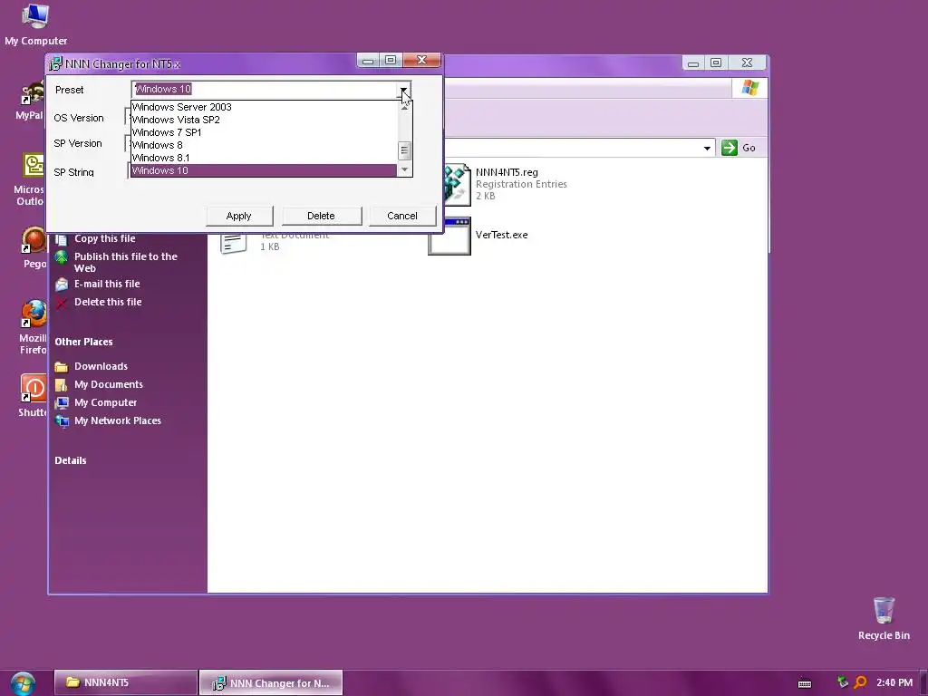
Task: Select the text document file icon
Action: point(233,243)
